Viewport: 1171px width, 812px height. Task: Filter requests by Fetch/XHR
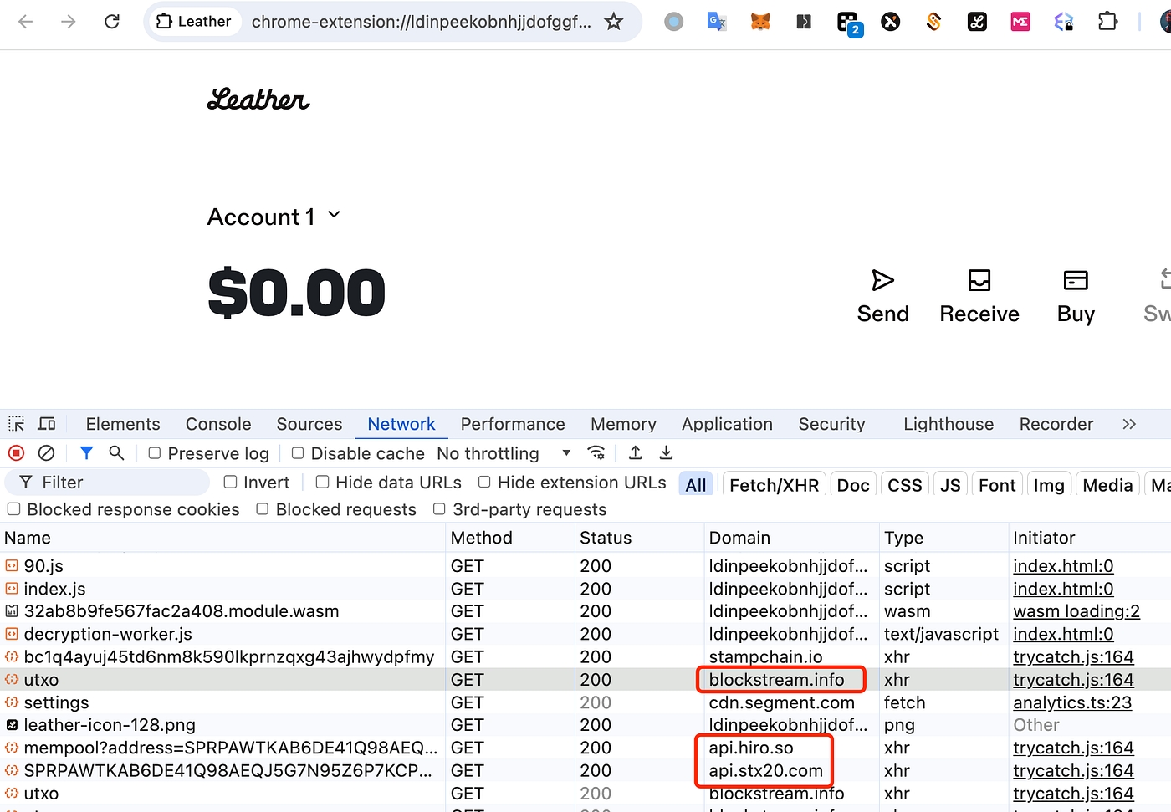[774, 485]
